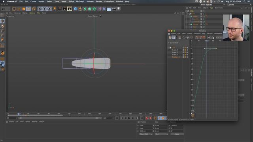Open the Timeline window's Key menu
Screen dimensions: 253x142
204,34
